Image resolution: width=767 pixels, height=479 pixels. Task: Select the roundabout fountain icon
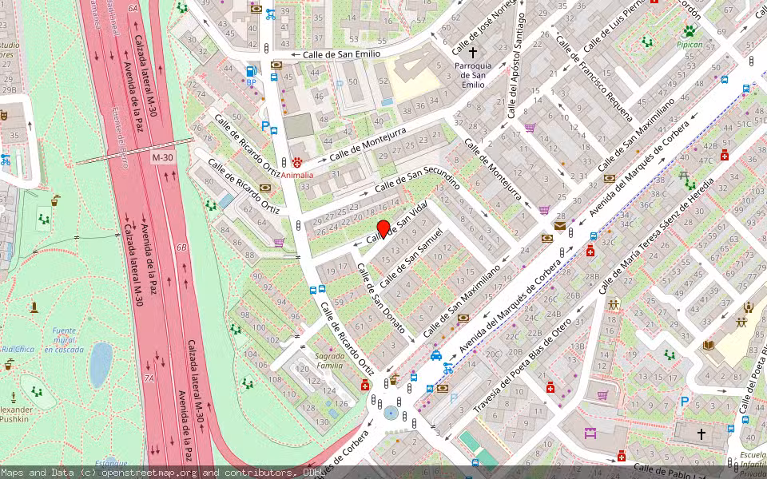391,414
